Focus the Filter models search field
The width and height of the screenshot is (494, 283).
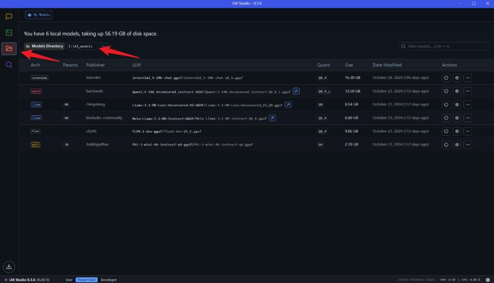click(444, 46)
